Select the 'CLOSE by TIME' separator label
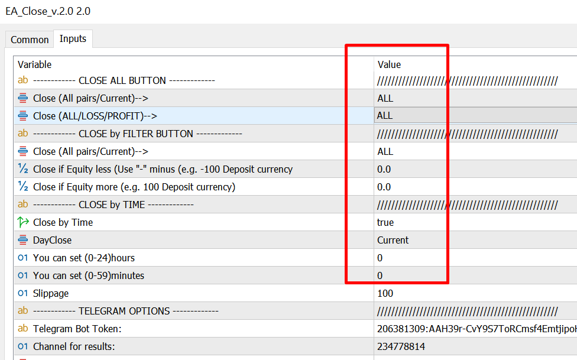 point(114,205)
